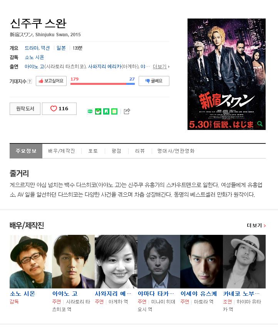Viewport: 278px width, 327px height.
Task: Open the 기대지수 question mark help icon
Action: (30, 81)
